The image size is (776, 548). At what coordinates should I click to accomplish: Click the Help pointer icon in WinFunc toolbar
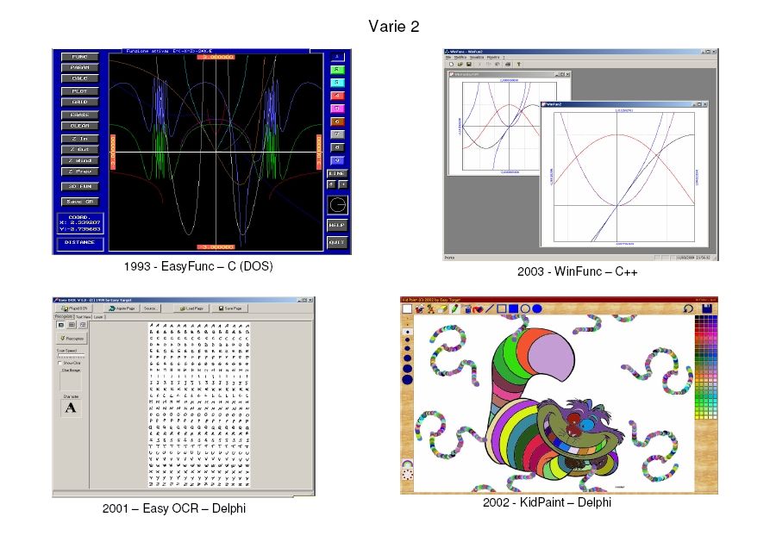[x=519, y=65]
